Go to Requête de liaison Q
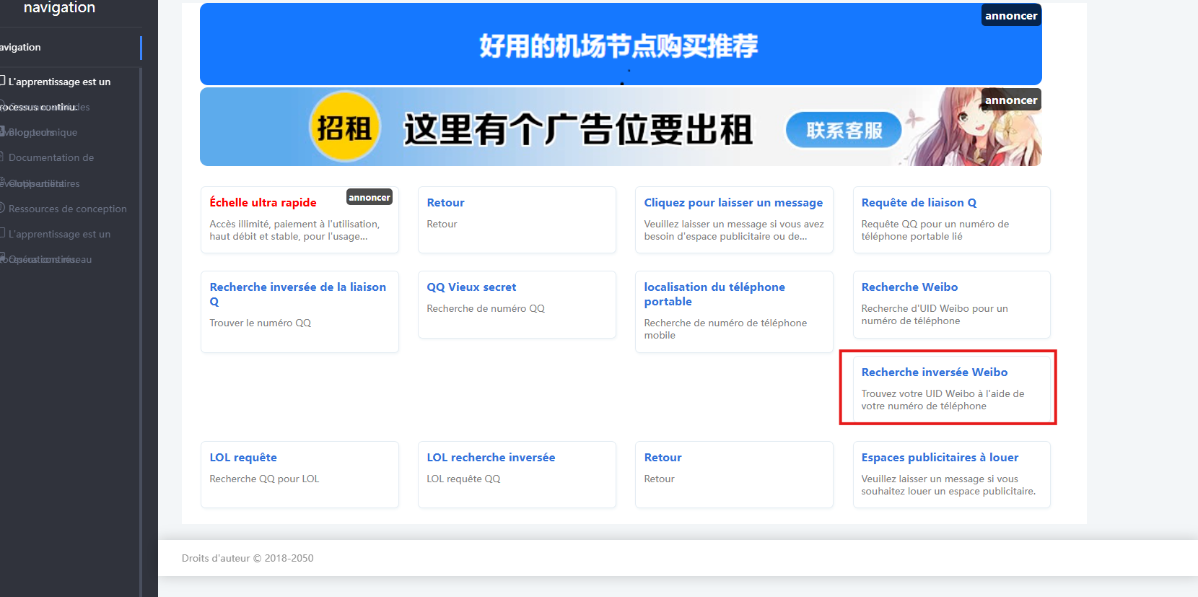Image resolution: width=1198 pixels, height=597 pixels. (x=918, y=203)
